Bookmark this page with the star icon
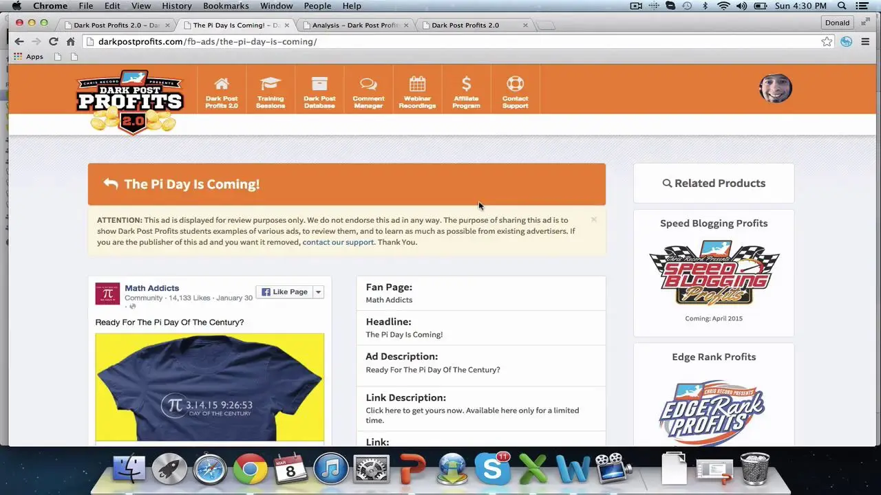Screen dimensions: 881x495 (x=827, y=41)
